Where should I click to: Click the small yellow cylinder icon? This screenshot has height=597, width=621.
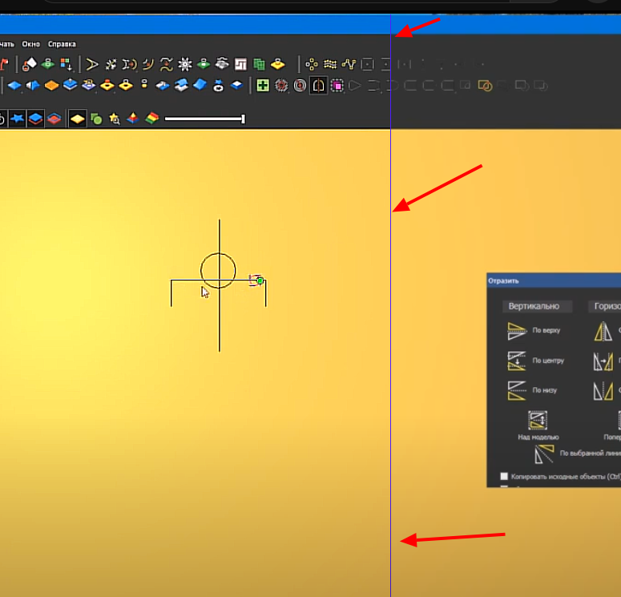click(x=144, y=84)
